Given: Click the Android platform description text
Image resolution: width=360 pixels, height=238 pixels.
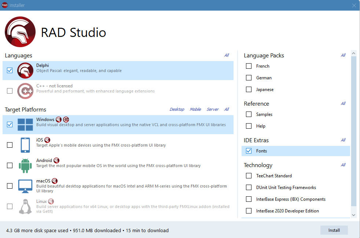Looking at the screenshot, I should (118, 166).
